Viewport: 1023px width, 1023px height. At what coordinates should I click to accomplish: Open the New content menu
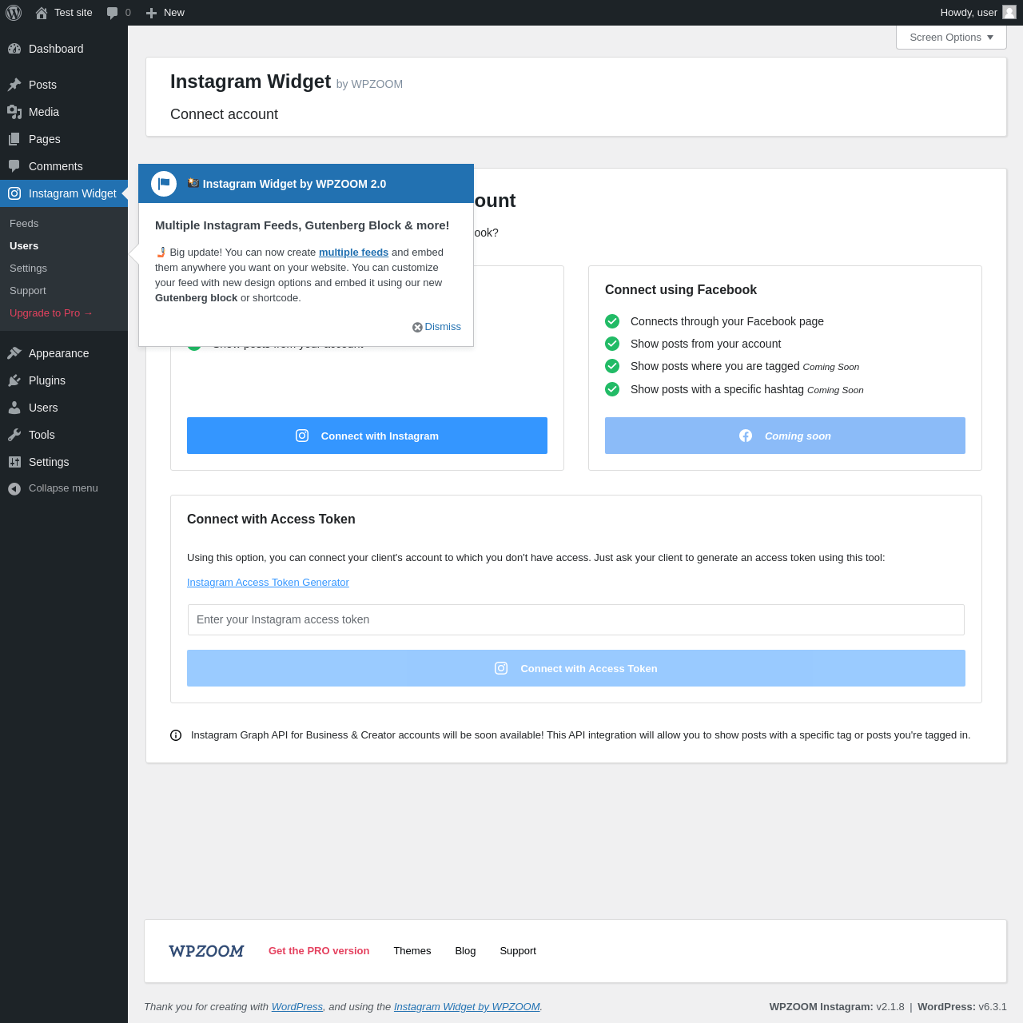[165, 13]
